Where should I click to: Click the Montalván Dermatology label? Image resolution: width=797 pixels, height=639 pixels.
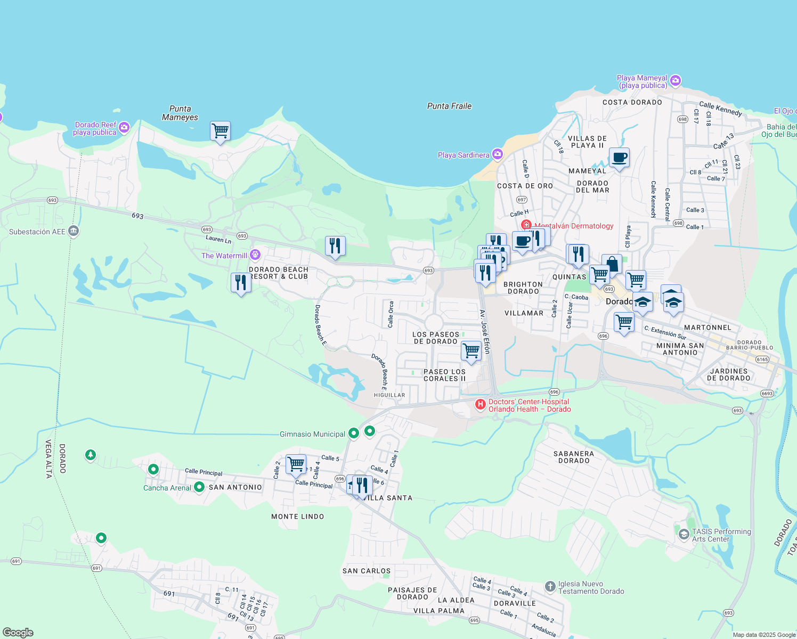pyautogui.click(x=574, y=226)
